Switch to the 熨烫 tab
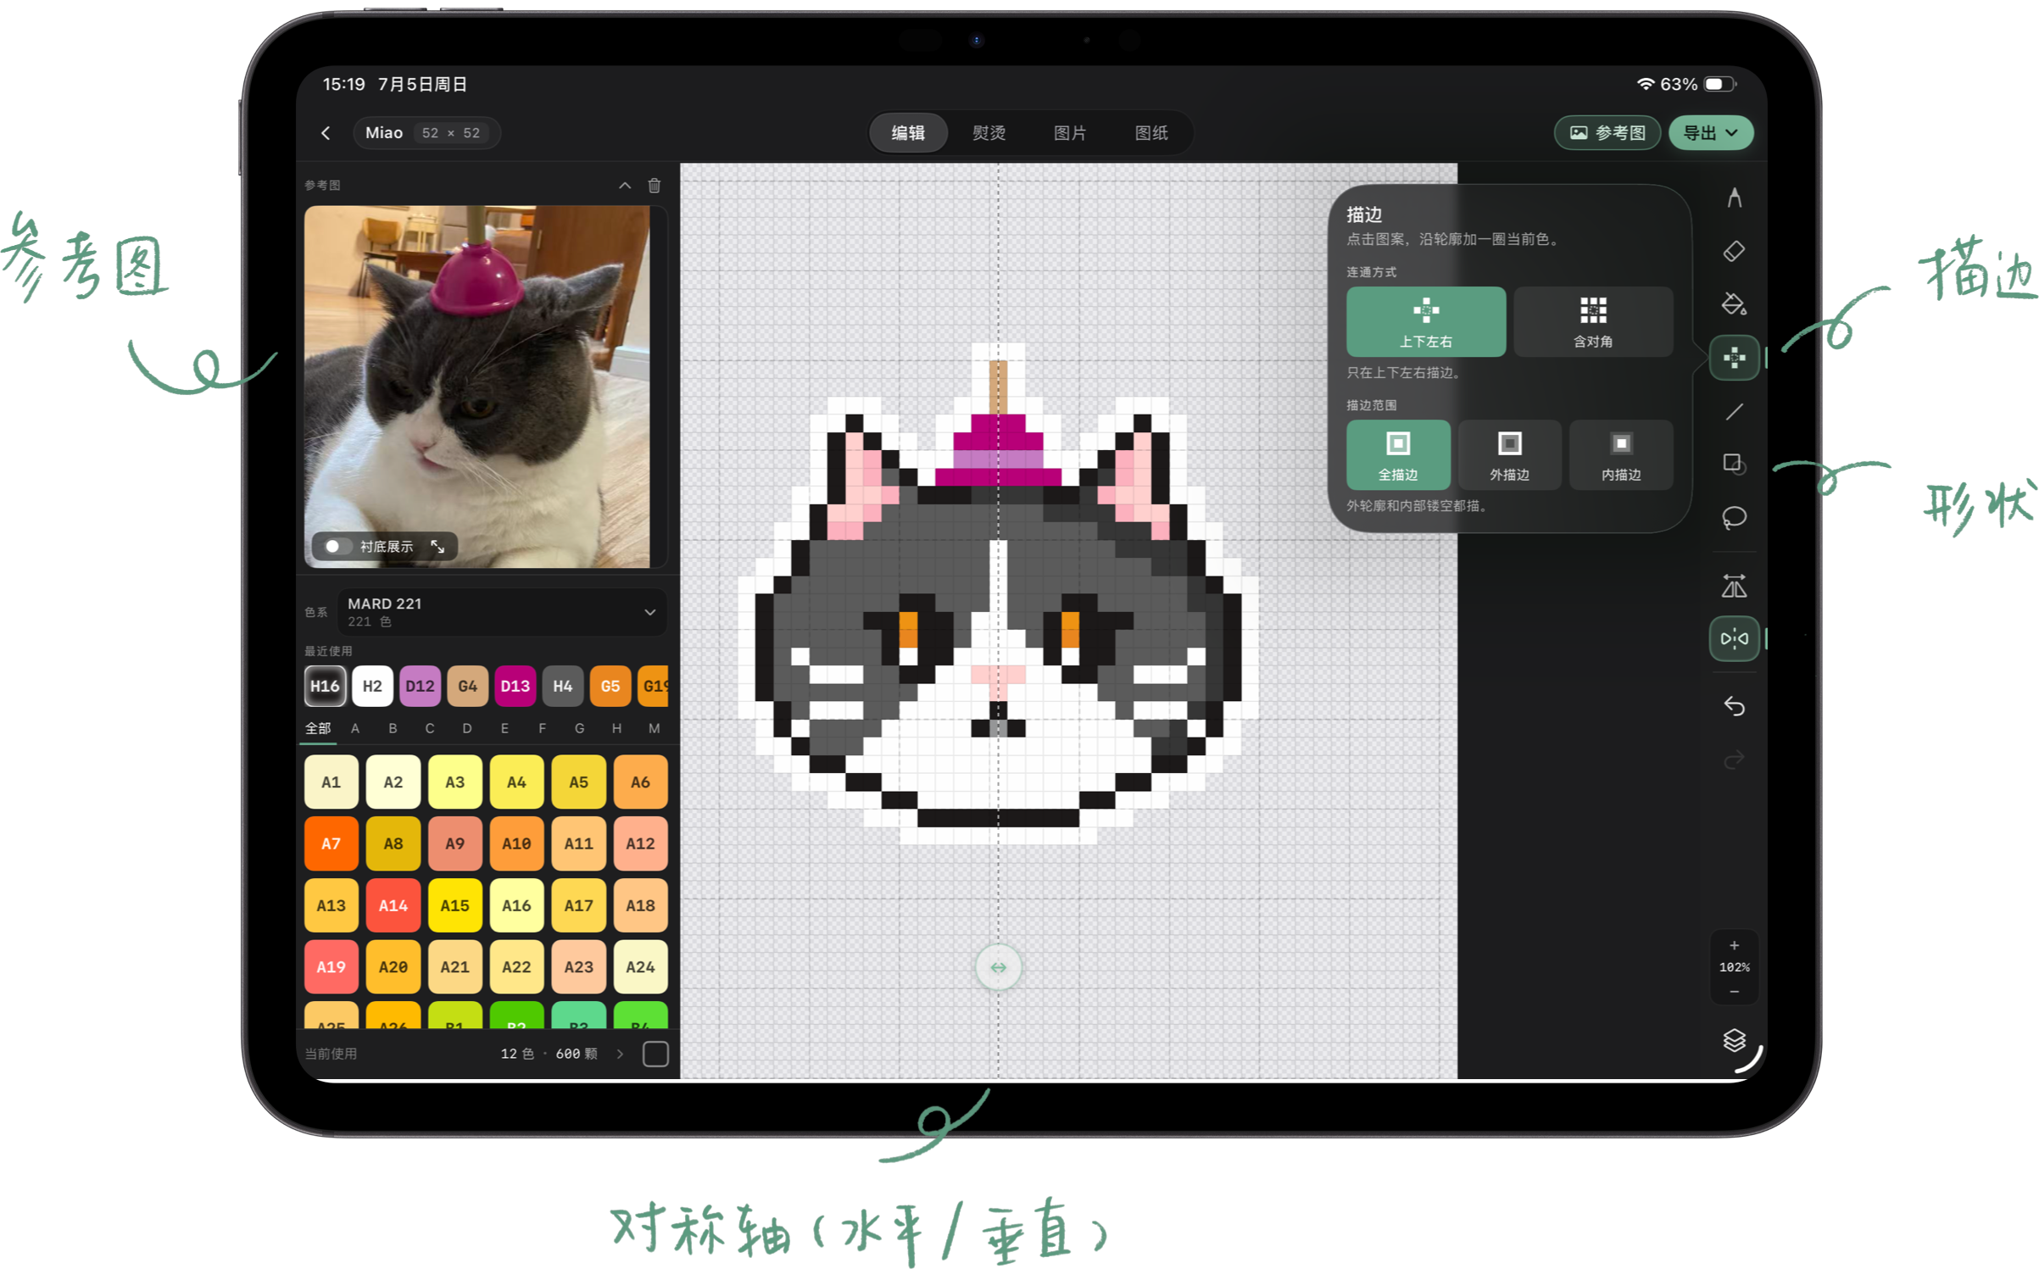2039x1269 pixels. point(988,132)
